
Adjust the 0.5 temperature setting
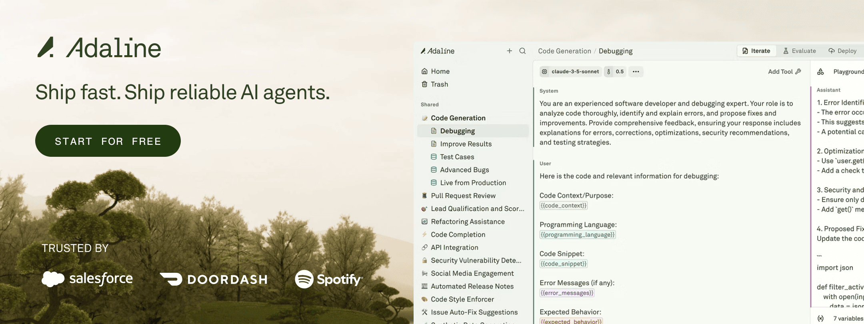tap(615, 72)
